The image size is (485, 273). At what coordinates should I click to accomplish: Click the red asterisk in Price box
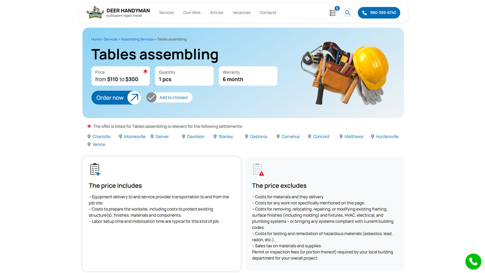(x=145, y=71)
